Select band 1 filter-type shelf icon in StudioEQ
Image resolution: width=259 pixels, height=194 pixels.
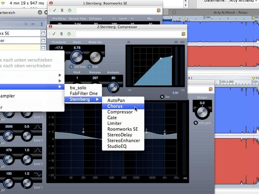click(38, 174)
